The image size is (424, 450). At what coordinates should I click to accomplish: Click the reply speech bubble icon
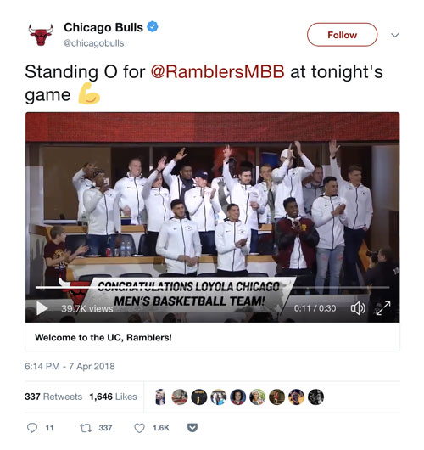(32, 428)
